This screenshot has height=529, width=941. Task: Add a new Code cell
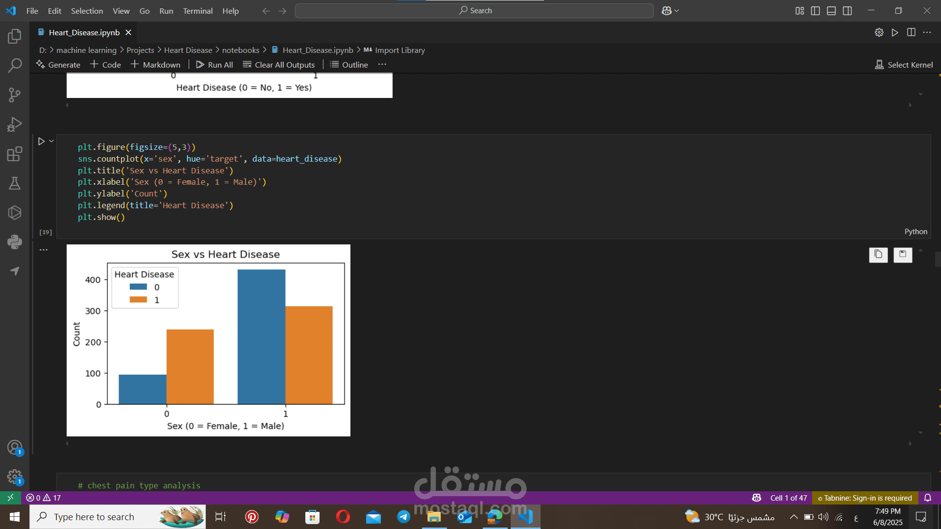(x=105, y=65)
